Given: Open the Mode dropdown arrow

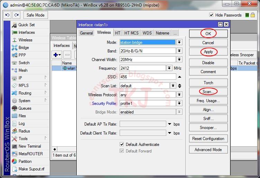Looking at the screenshot, I should pyautogui.click(x=179, y=42).
